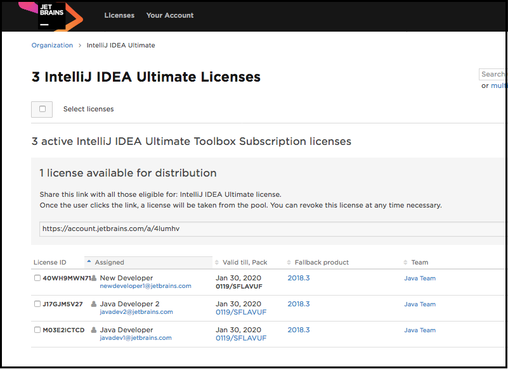Click user icon beside Java Developer 2
Viewport: 508px width, 369px height.
[x=94, y=304]
